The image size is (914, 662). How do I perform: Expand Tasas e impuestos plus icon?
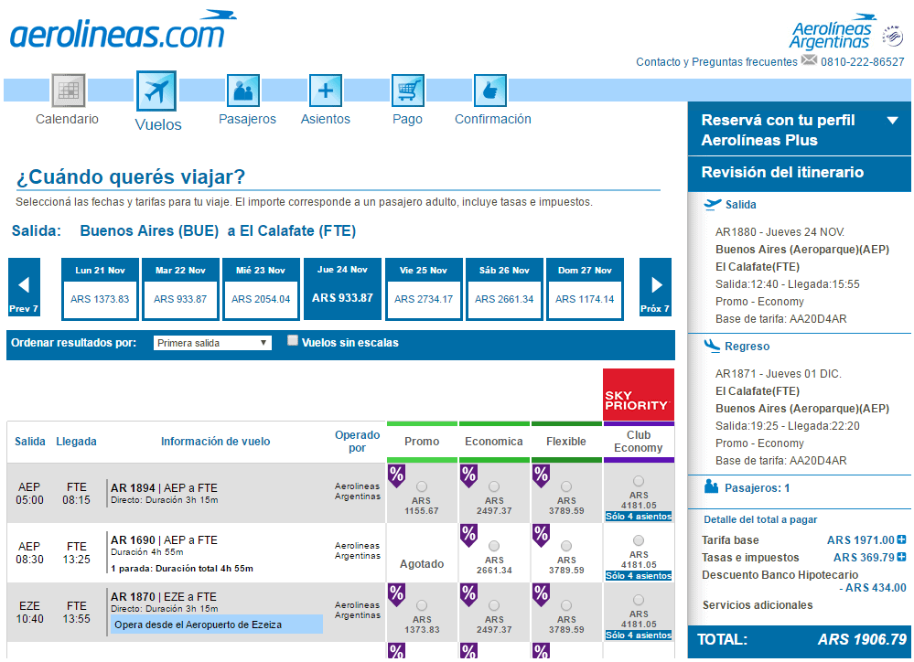901,557
